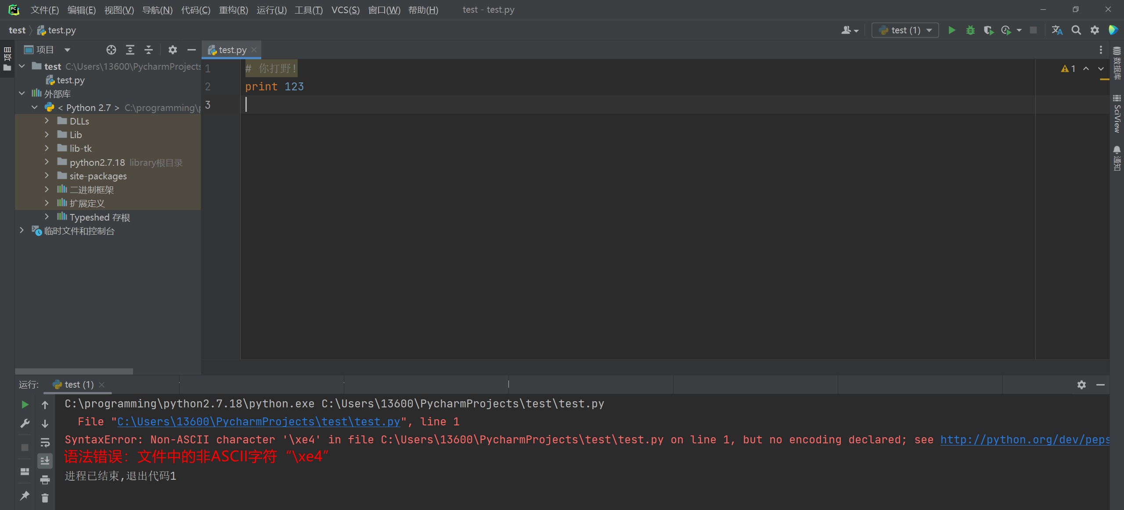
Task: Open Search Everywhere magnifier
Action: pos(1076,30)
